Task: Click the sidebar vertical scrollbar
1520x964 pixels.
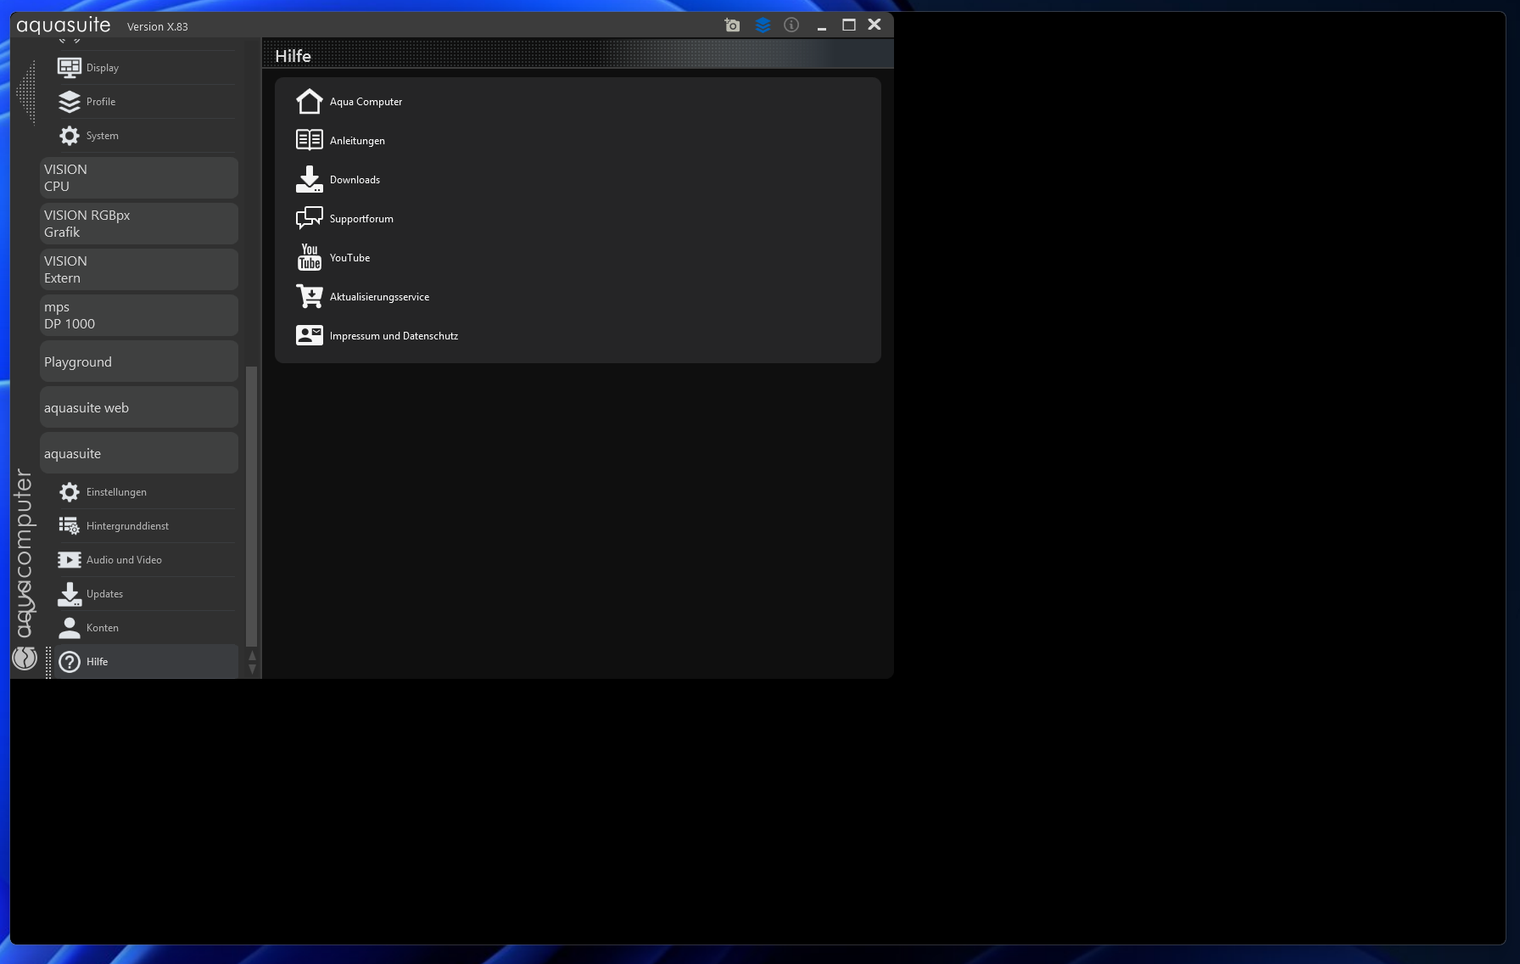Action: pos(251,506)
